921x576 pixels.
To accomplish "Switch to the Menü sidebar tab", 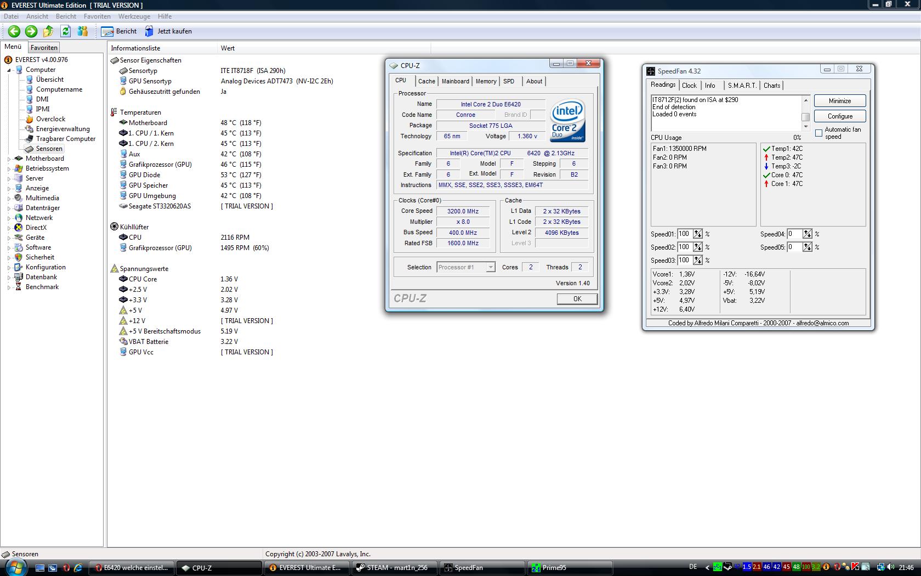I will 13,47.
